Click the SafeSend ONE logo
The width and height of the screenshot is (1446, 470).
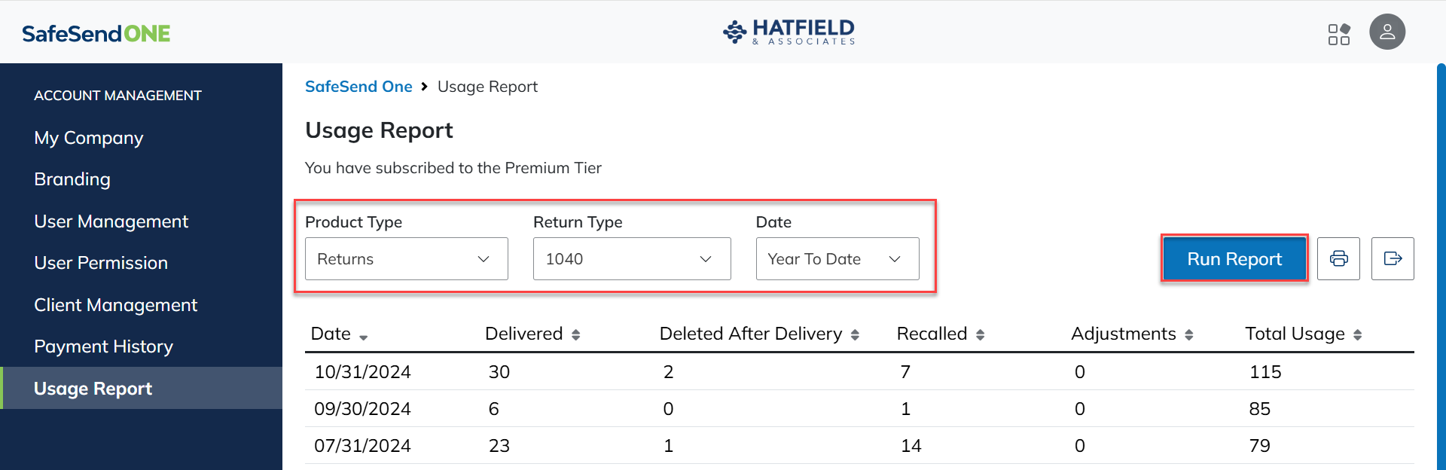coord(96,34)
